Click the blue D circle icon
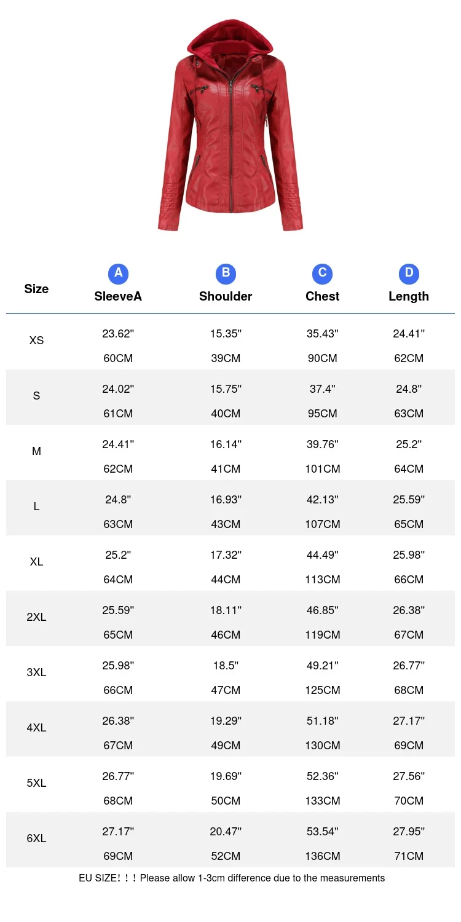The image size is (461, 922). tap(409, 274)
